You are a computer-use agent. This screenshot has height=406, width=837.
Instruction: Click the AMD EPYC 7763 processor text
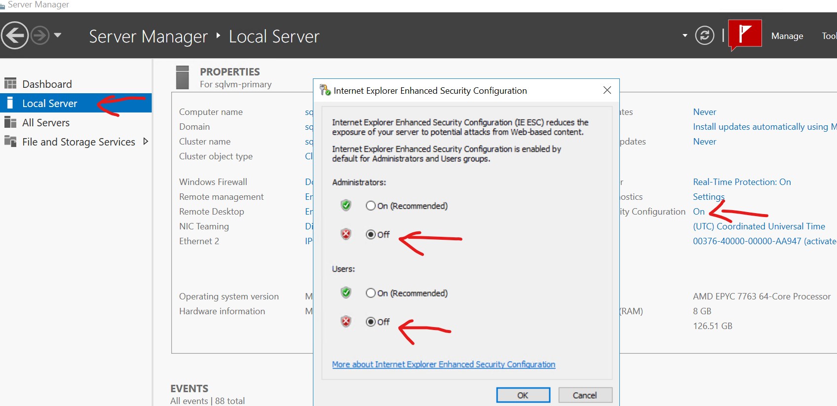[761, 296]
